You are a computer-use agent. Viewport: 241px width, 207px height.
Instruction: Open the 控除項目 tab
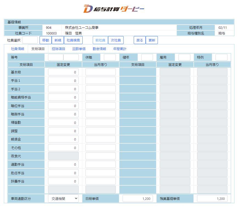coord(58,49)
